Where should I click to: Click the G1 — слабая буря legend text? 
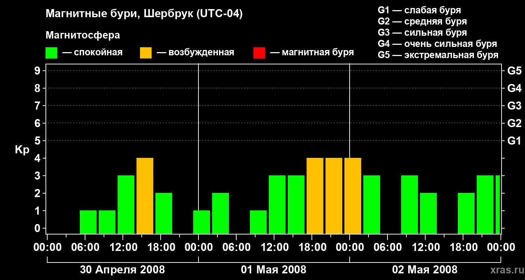pos(419,10)
